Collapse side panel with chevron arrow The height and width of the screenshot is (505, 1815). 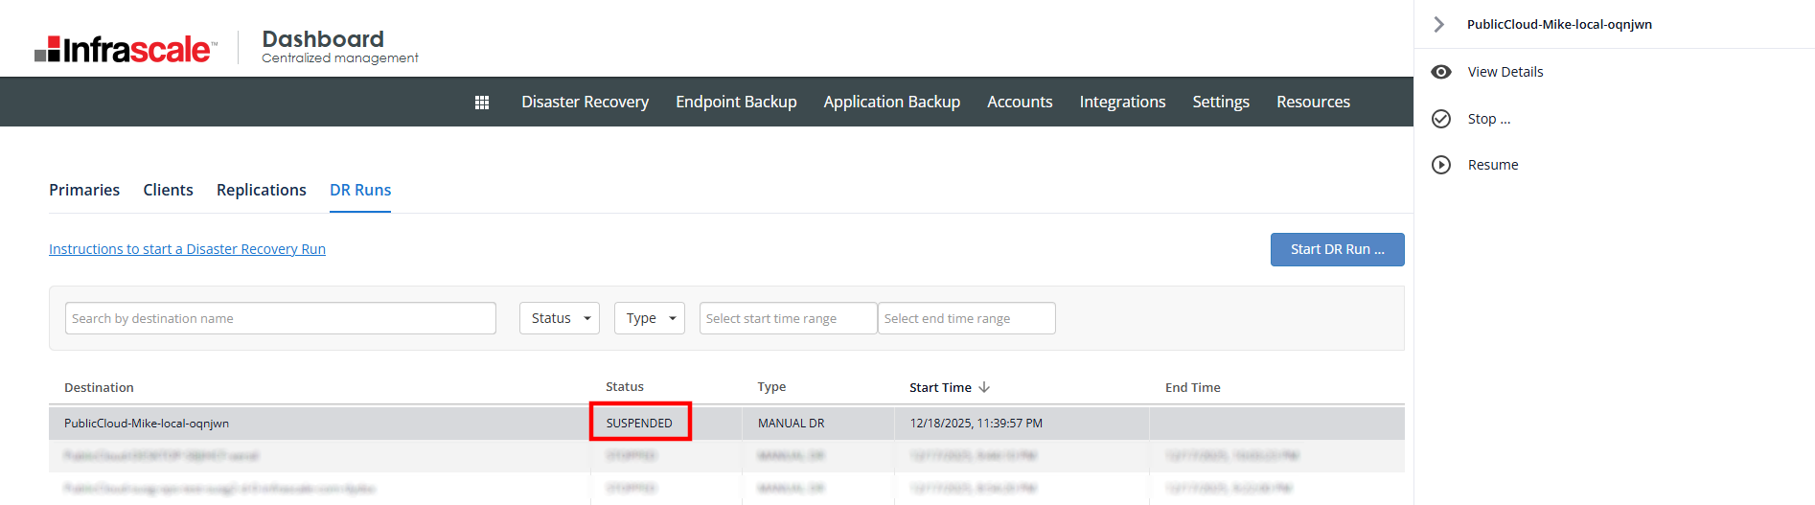(x=1438, y=25)
